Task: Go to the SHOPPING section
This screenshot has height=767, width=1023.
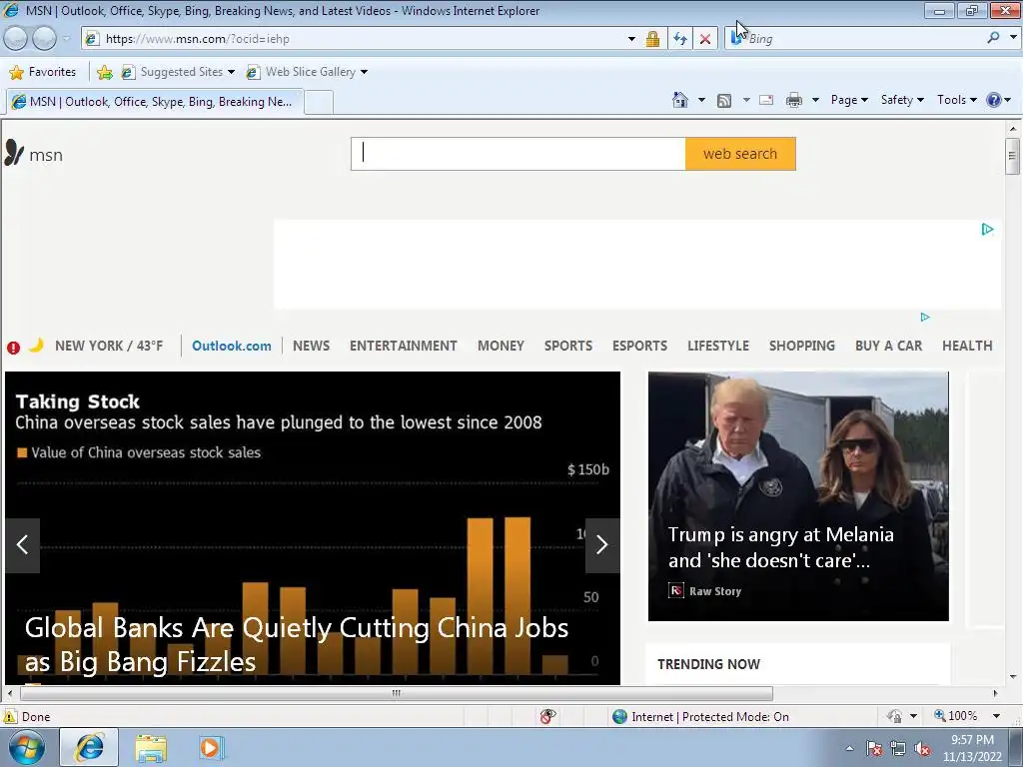Action: click(802, 346)
